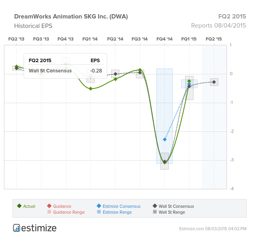266x244 pixels.
Task: Click the FQ2 '15 Wall St consensus point
Action: (214, 82)
